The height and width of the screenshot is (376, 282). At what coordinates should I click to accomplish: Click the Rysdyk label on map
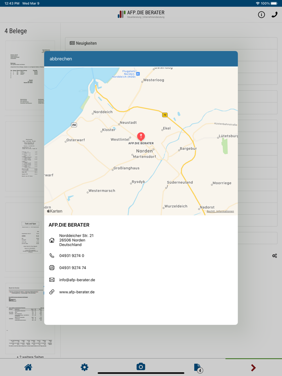click(138, 182)
